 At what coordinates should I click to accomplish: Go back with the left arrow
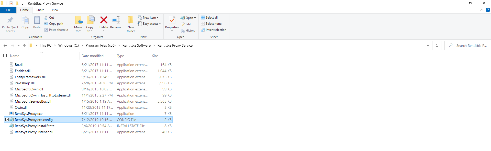(5, 46)
